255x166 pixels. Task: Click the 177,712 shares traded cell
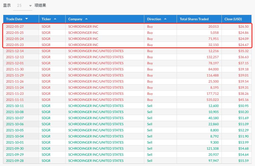point(212,94)
